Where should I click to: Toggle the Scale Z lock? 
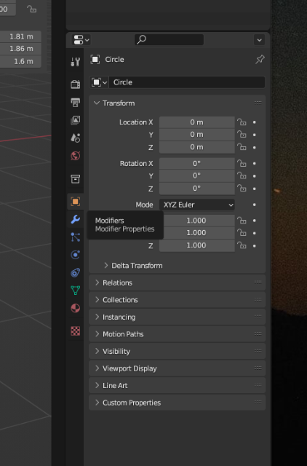(242, 245)
